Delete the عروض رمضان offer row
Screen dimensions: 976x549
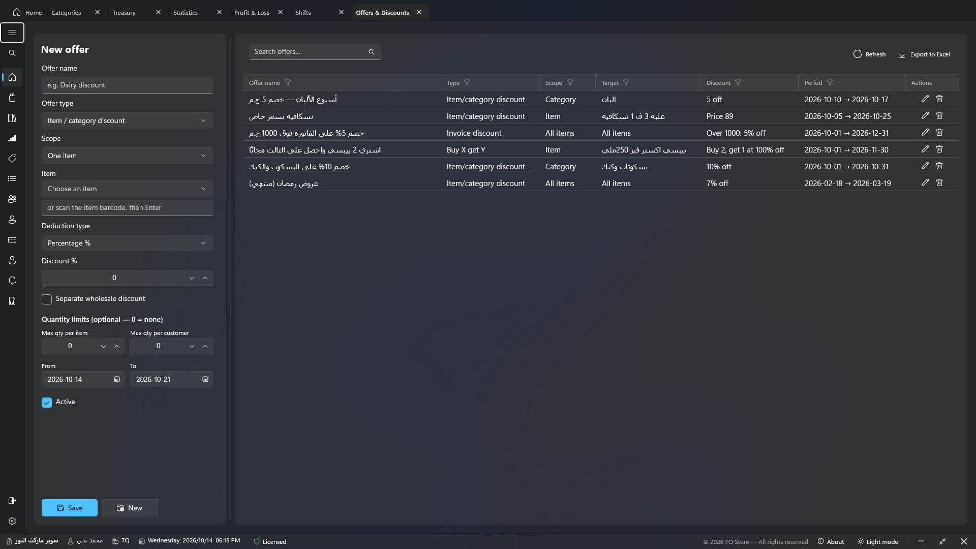coord(939,183)
